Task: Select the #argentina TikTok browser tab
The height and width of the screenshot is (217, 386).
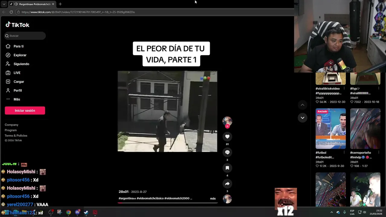Action: [32, 4]
